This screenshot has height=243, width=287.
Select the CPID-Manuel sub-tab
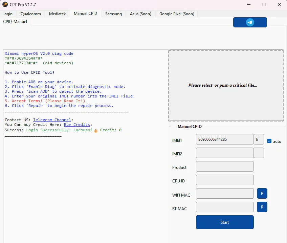coord(15,22)
